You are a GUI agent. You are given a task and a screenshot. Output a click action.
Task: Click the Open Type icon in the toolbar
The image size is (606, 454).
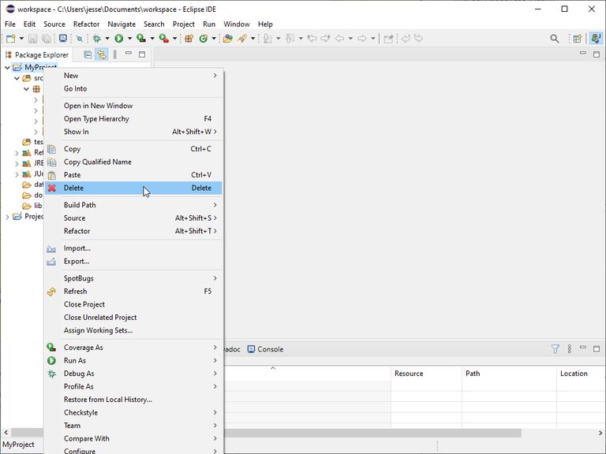coord(227,39)
